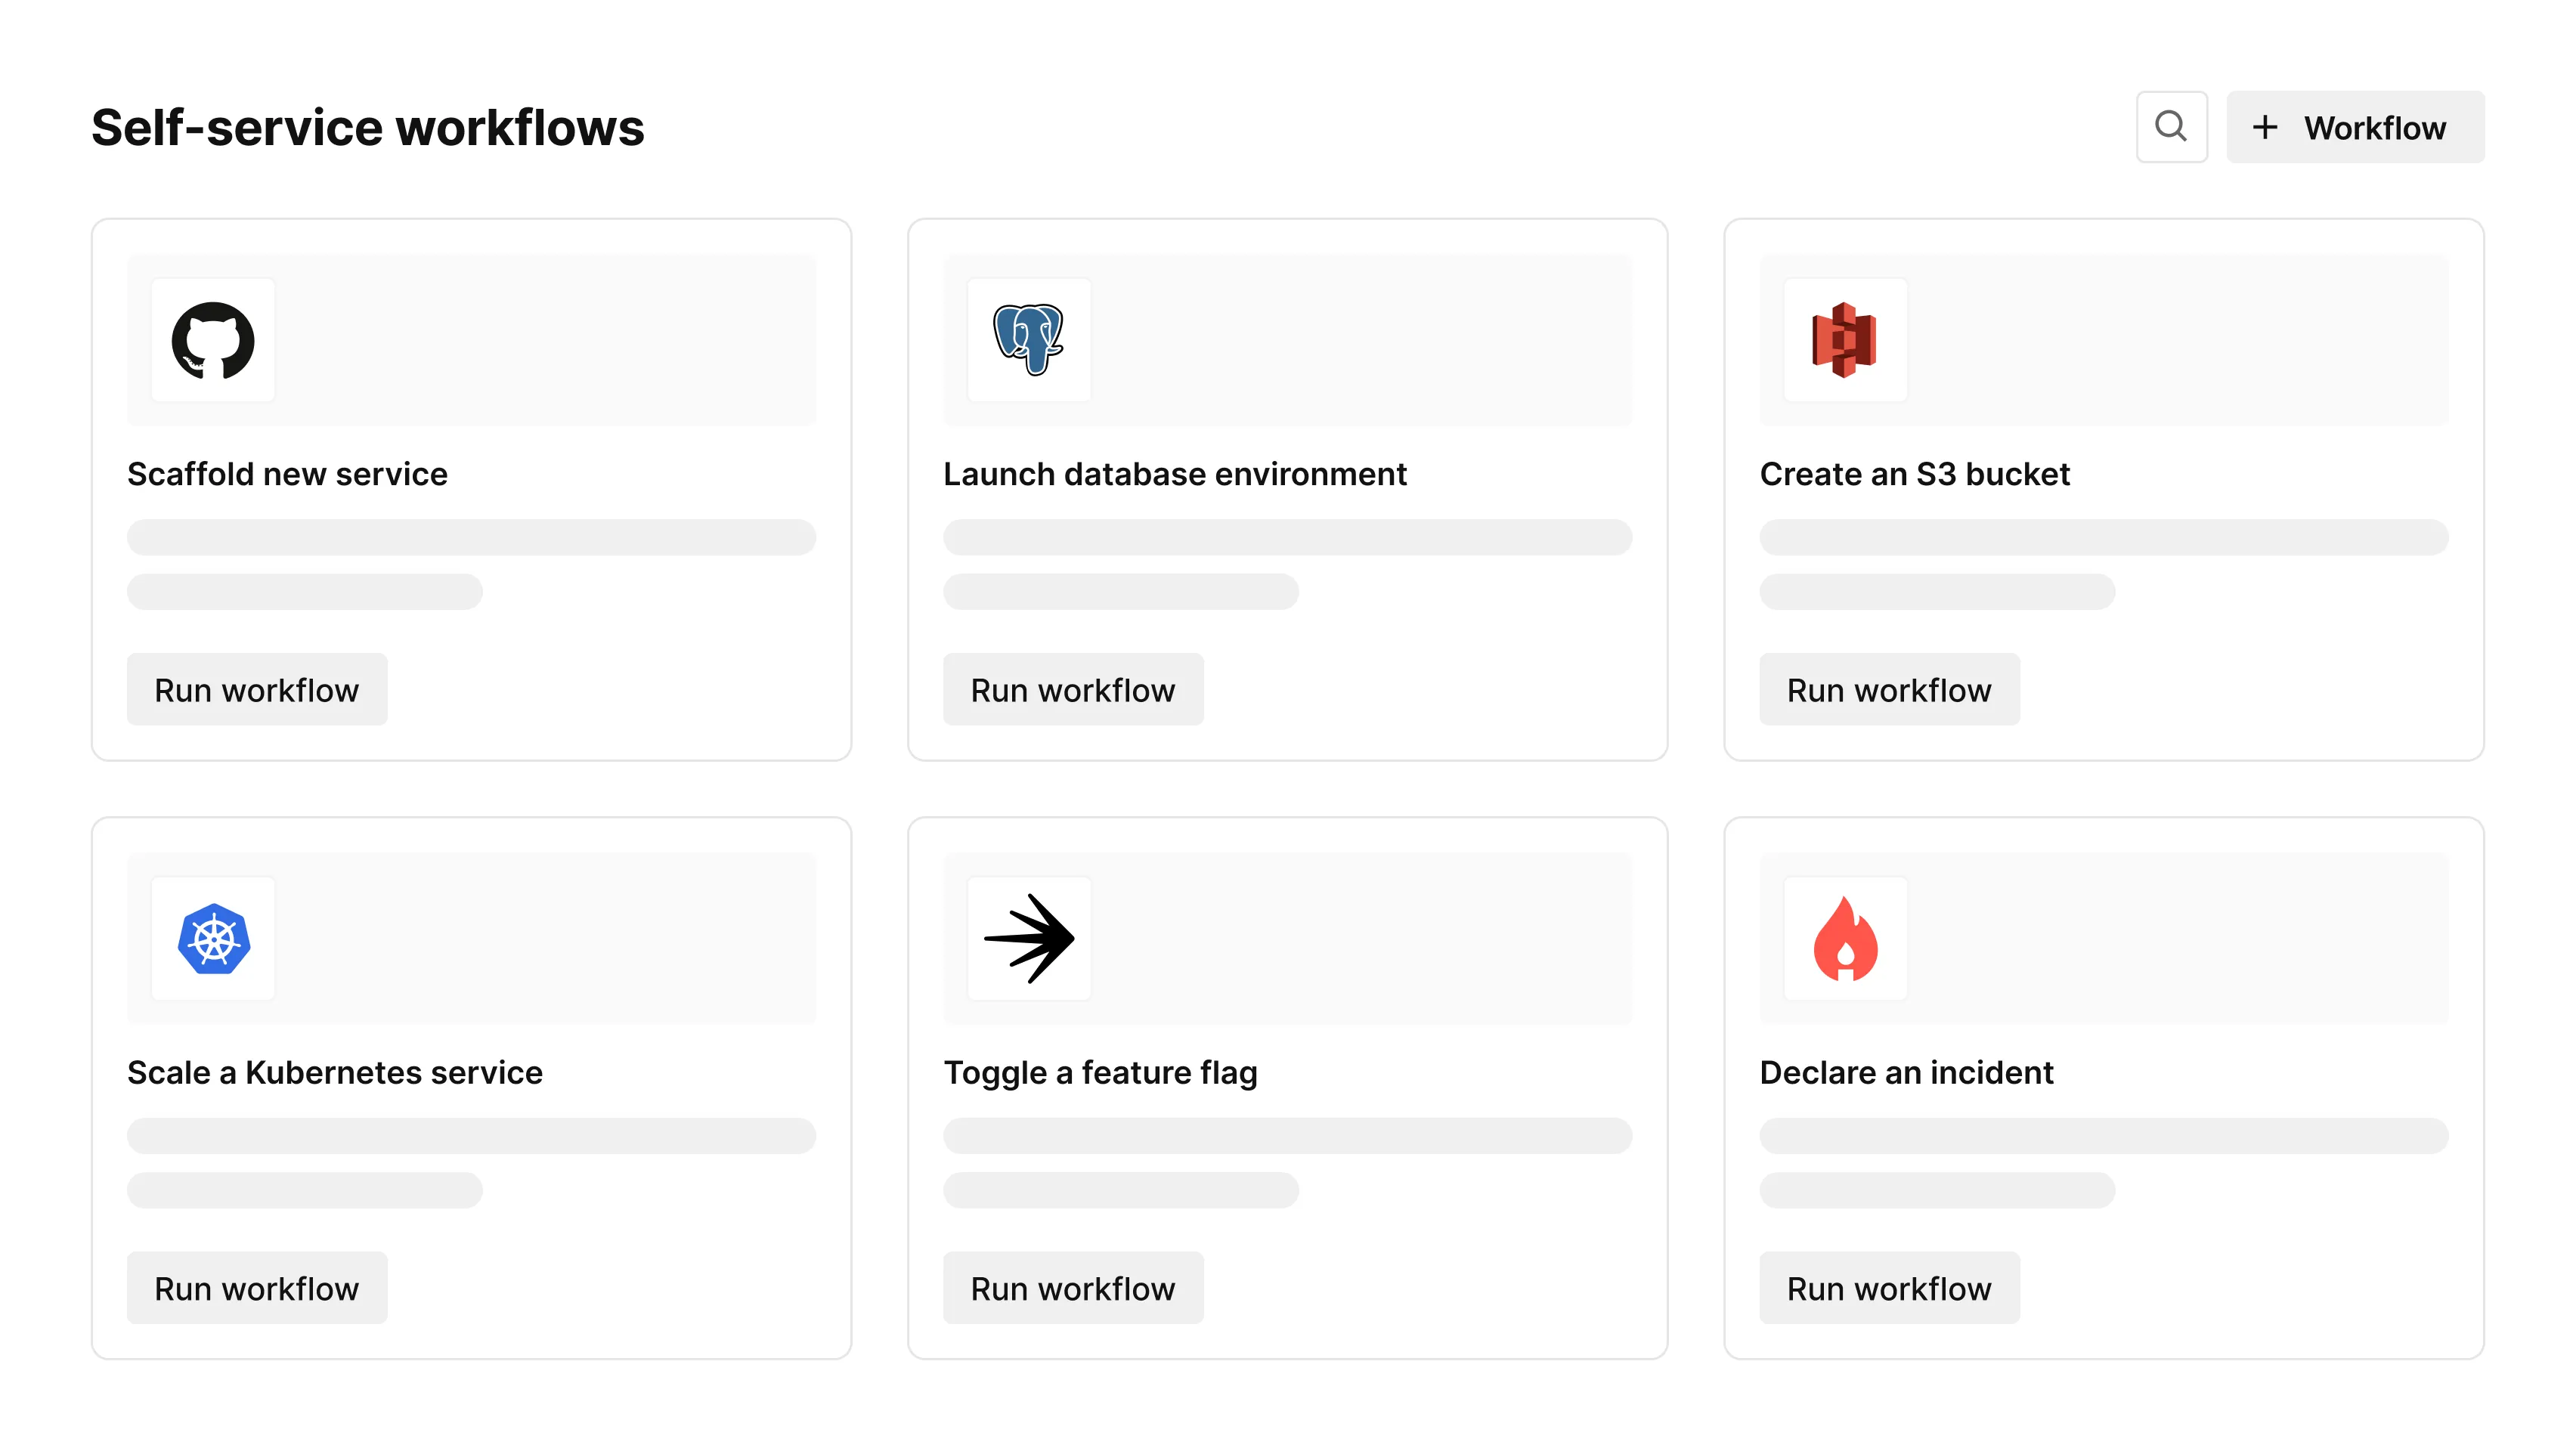Run workflow for Scale a Kubernetes service
Viewport: 2576px width, 1451px height.
257,1288
